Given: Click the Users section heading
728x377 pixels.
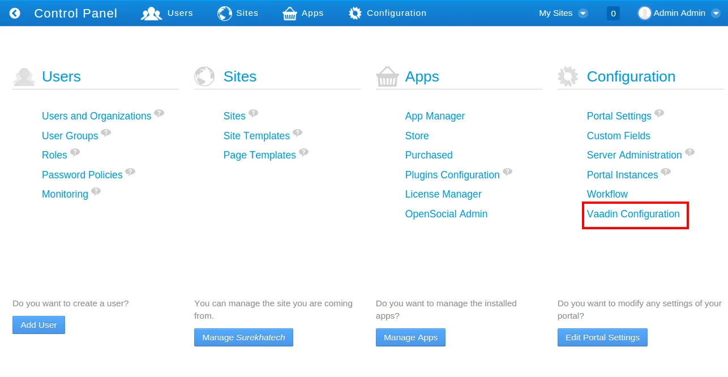Looking at the screenshot, I should (61, 76).
